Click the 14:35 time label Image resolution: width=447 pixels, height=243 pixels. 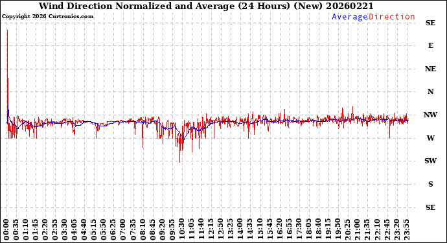pyautogui.click(x=250, y=230)
